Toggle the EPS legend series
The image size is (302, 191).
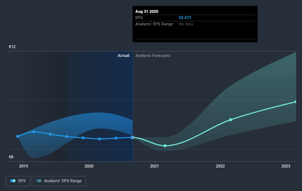click(x=18, y=181)
